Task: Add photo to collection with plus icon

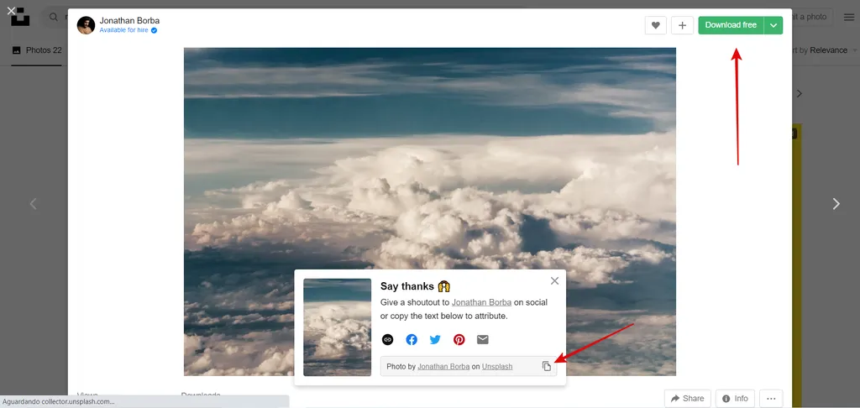Action: click(682, 25)
